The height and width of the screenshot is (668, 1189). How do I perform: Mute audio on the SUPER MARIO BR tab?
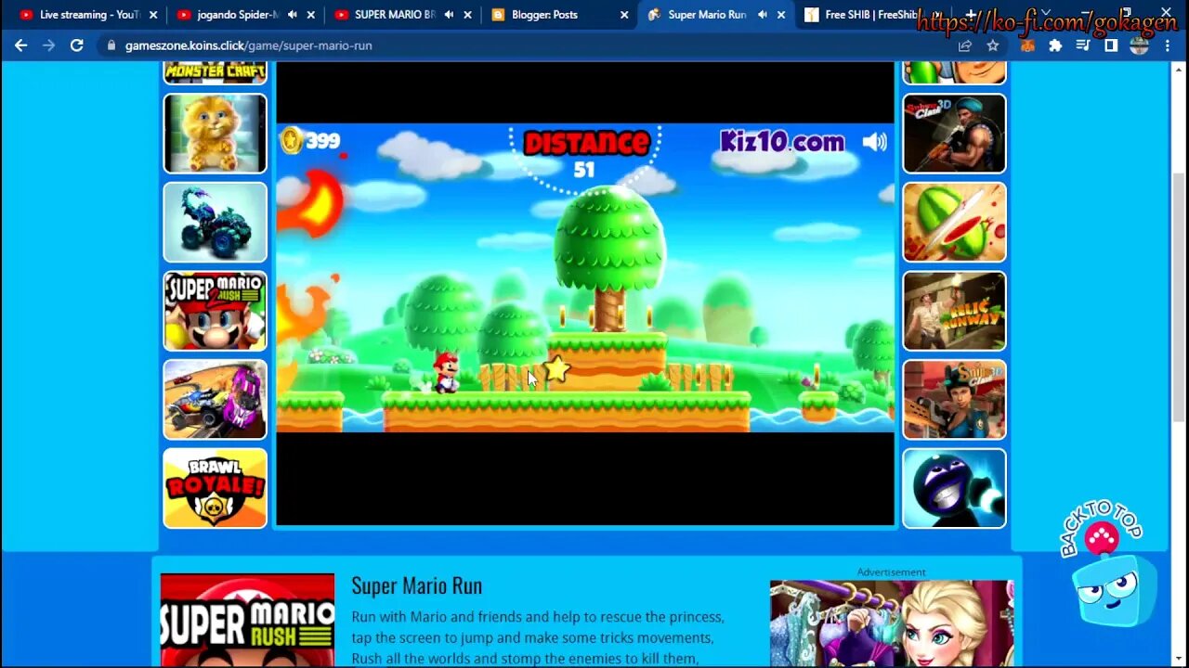pos(450,15)
